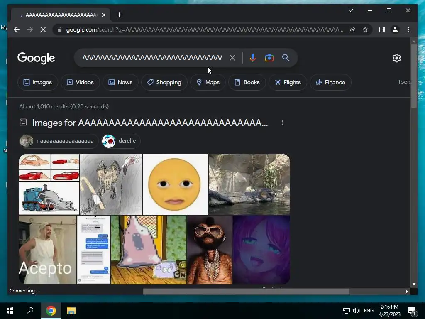Open the crocodile by rocks thumbnail

point(249,184)
